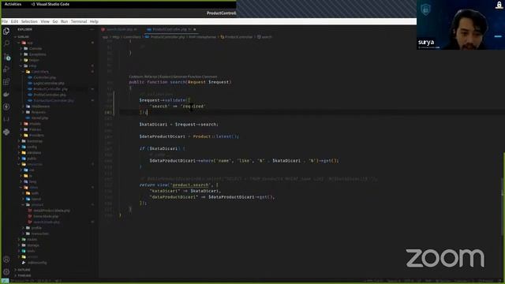Open the Accounts icon in activity bar
The image size is (505, 284).
(6, 260)
